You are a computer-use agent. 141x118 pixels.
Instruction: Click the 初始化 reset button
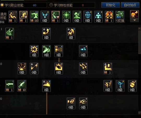click(x=110, y=5)
